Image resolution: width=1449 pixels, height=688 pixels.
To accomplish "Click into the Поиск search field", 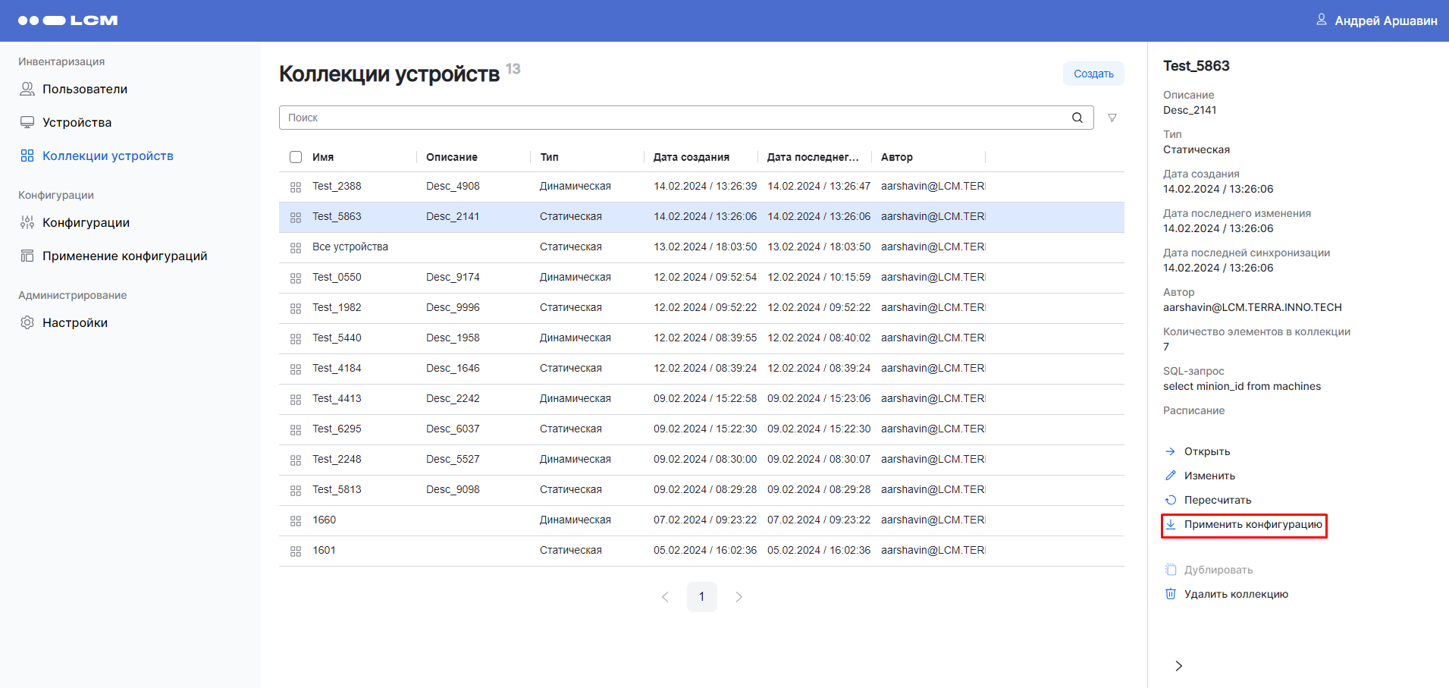I will pyautogui.click(x=675, y=118).
